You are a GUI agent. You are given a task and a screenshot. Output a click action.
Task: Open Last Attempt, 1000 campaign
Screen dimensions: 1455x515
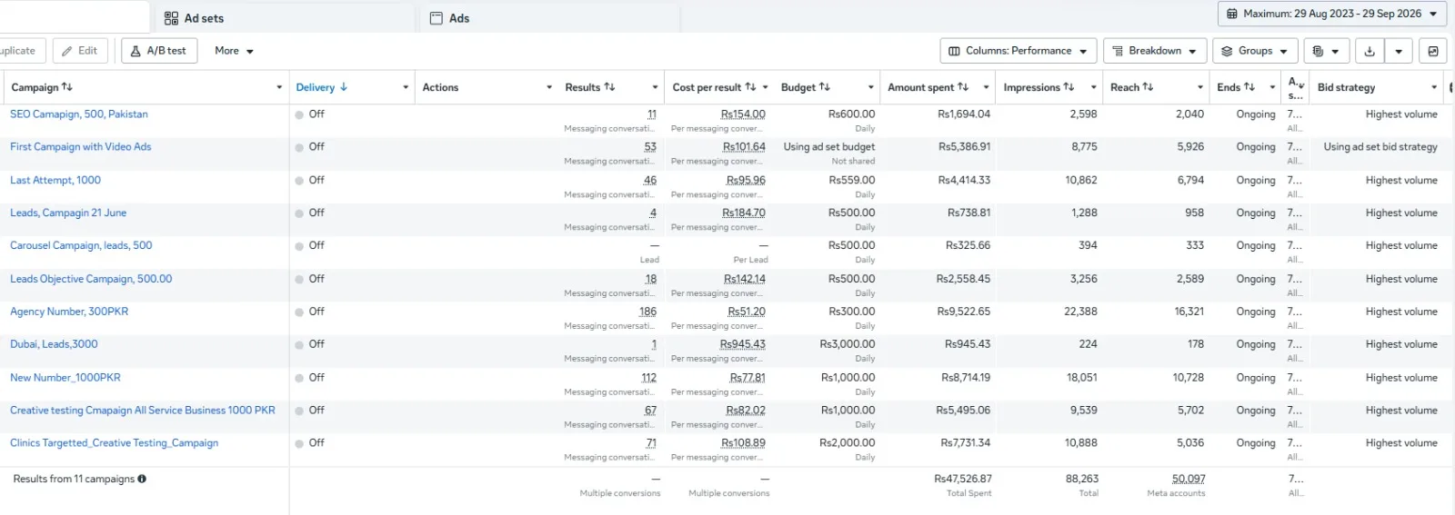point(55,181)
